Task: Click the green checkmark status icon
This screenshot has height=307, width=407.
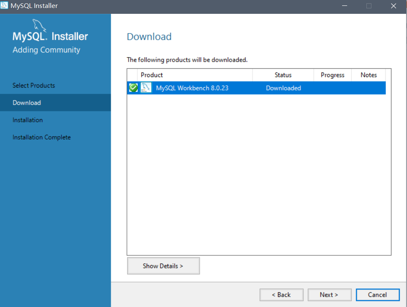Action: (x=134, y=88)
